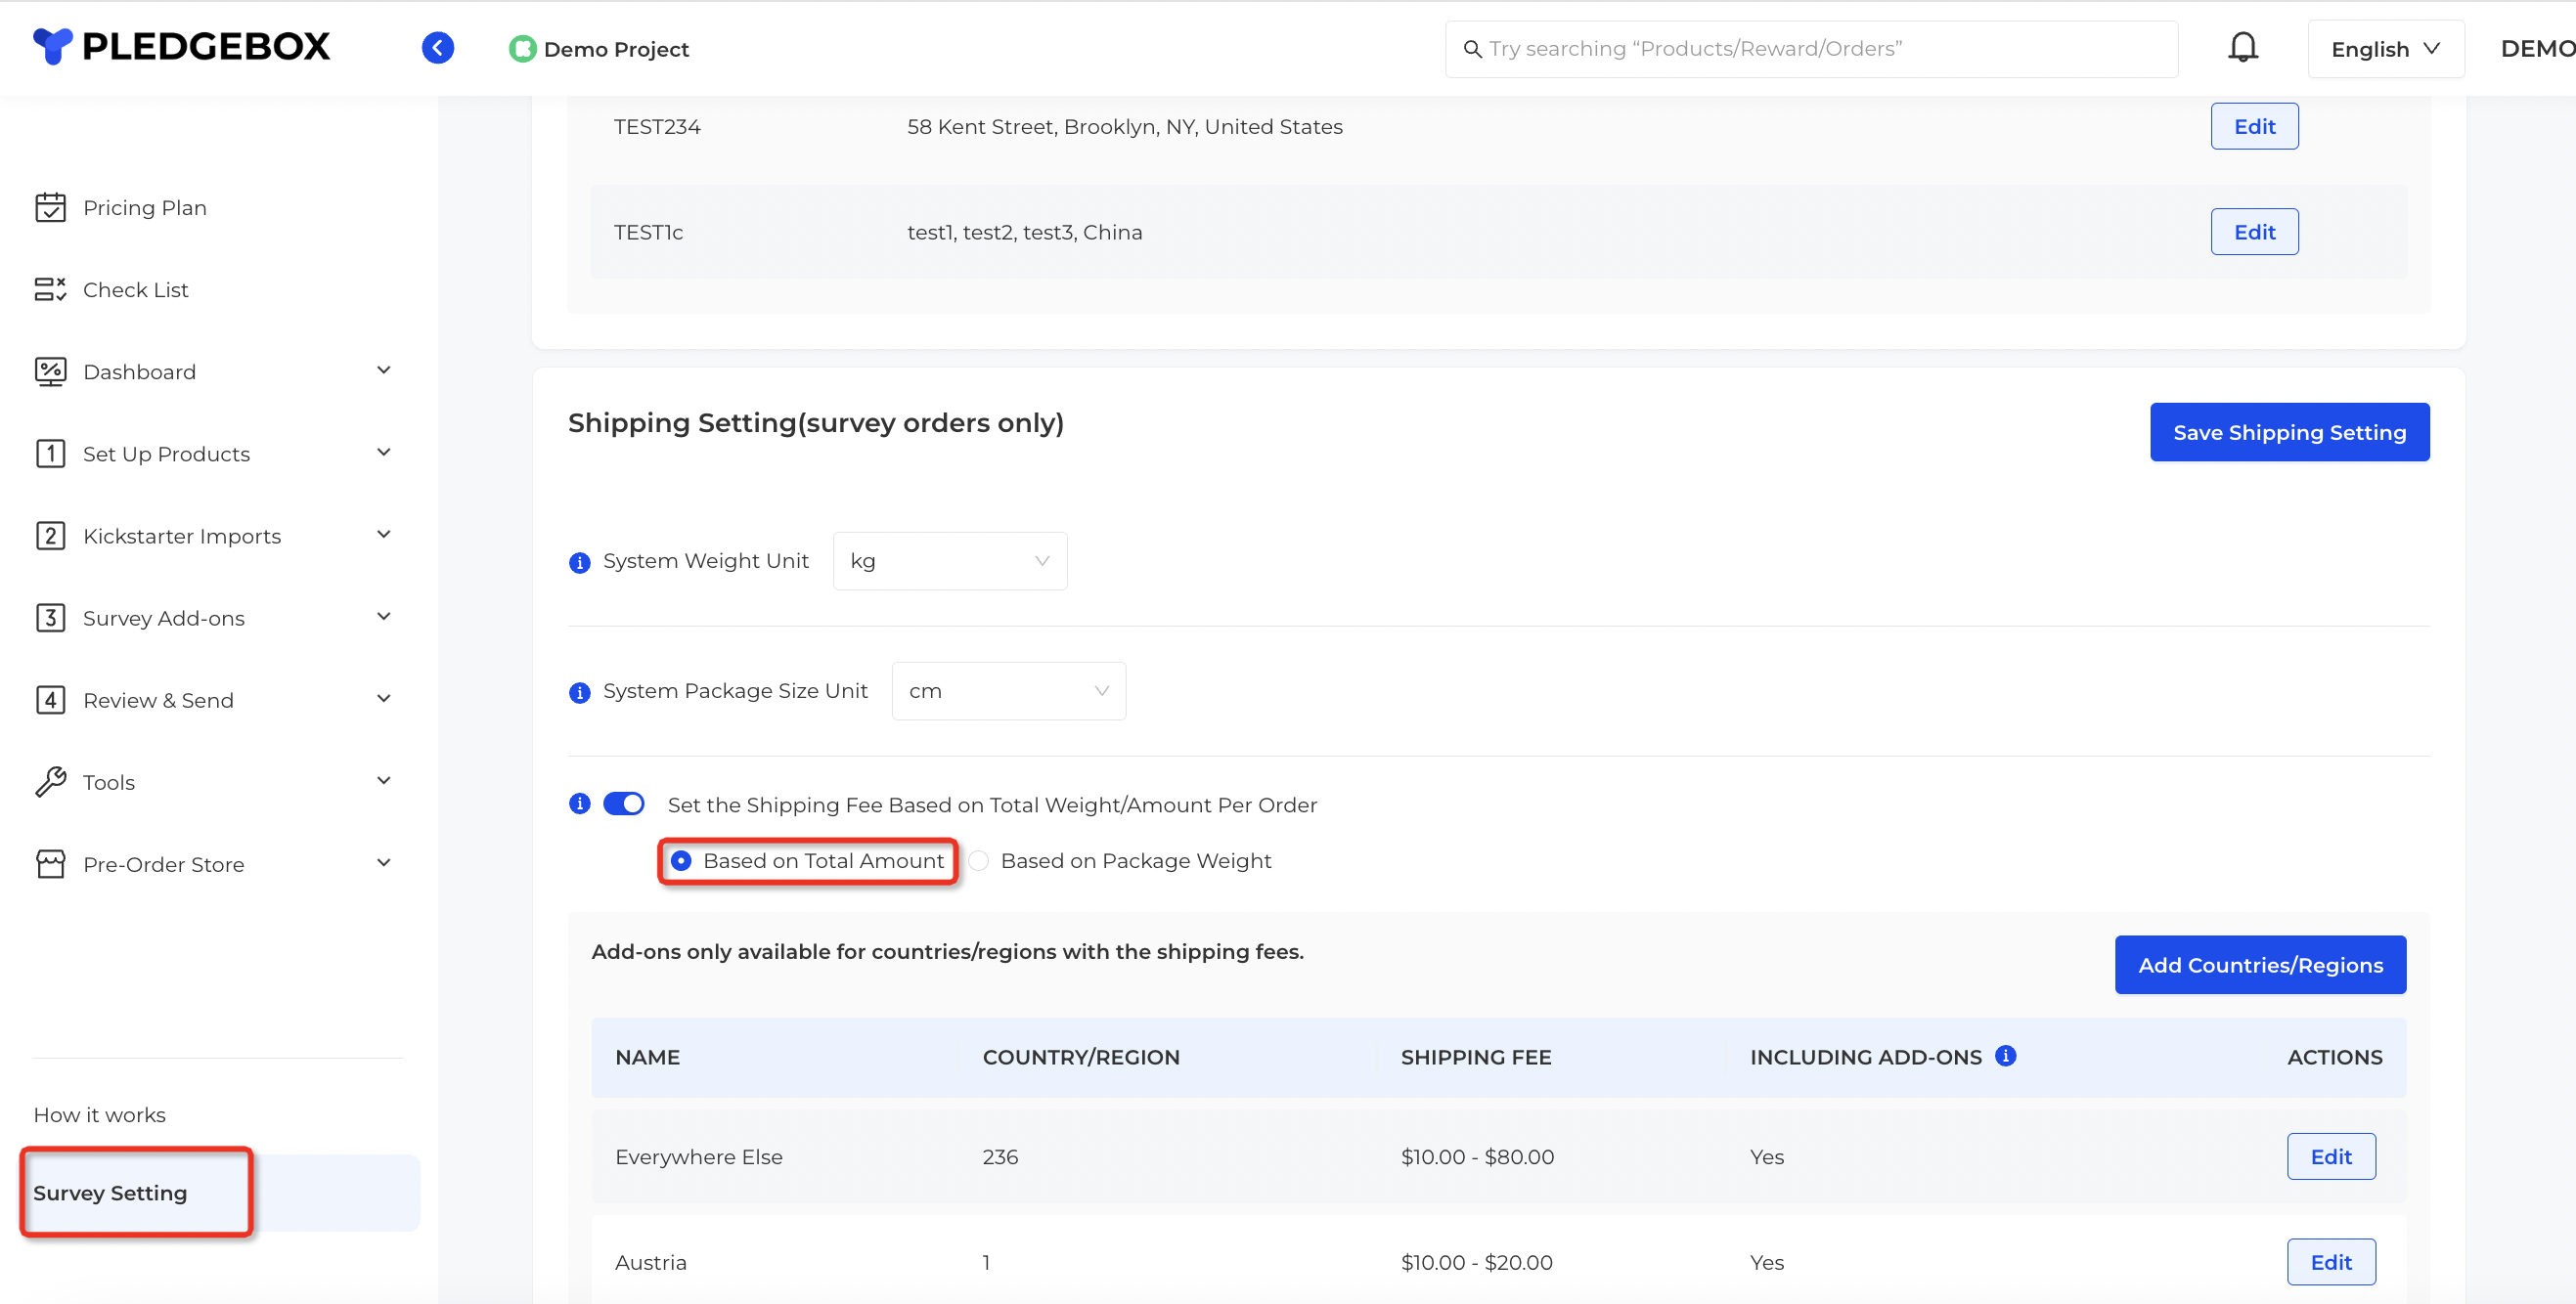This screenshot has height=1304, width=2576.
Task: Open notifications bell
Action: [2243, 48]
